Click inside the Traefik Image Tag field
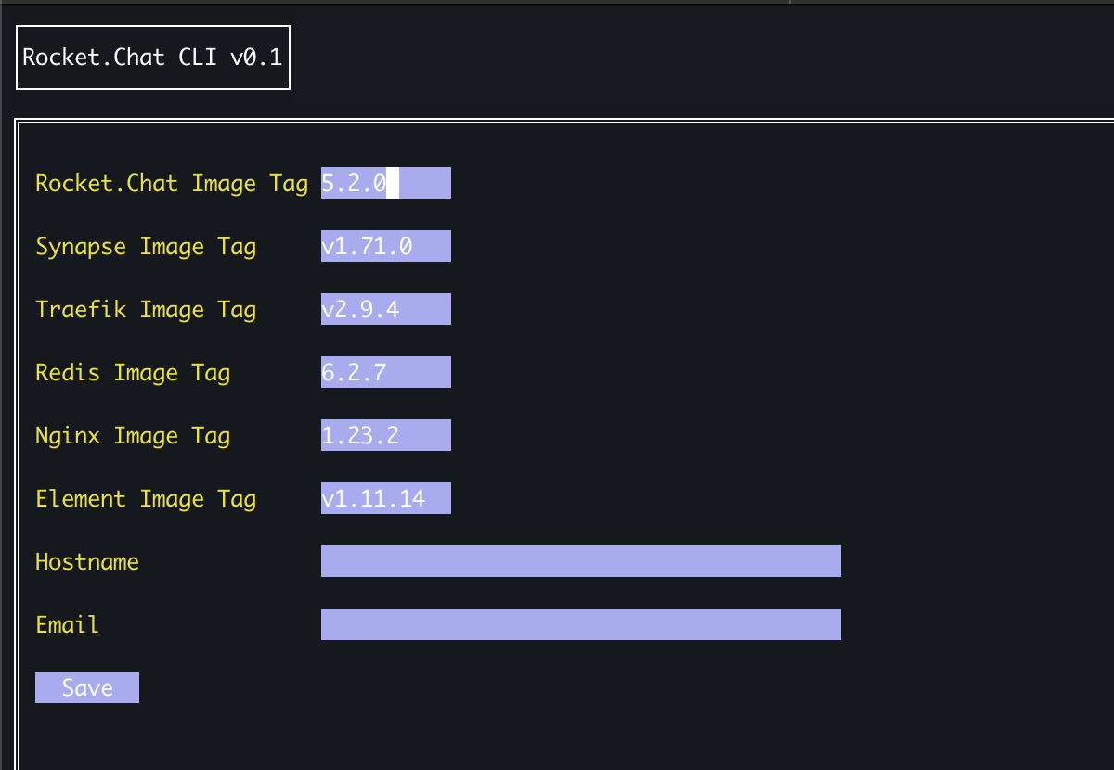1114x770 pixels. point(385,308)
